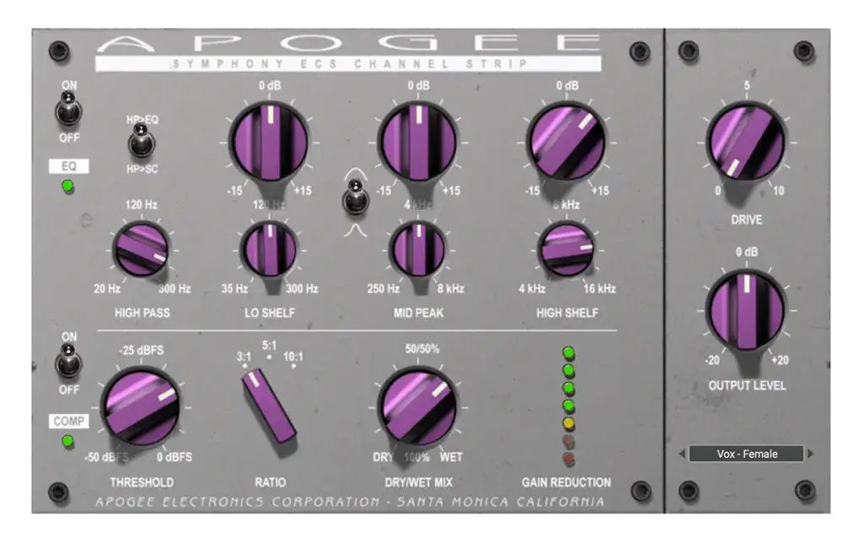The width and height of the screenshot is (859, 543).
Task: Flip the Mid Peak bandwidth shape switch
Action: click(355, 197)
